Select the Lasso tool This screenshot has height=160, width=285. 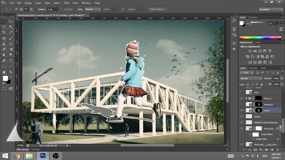pos(4,27)
